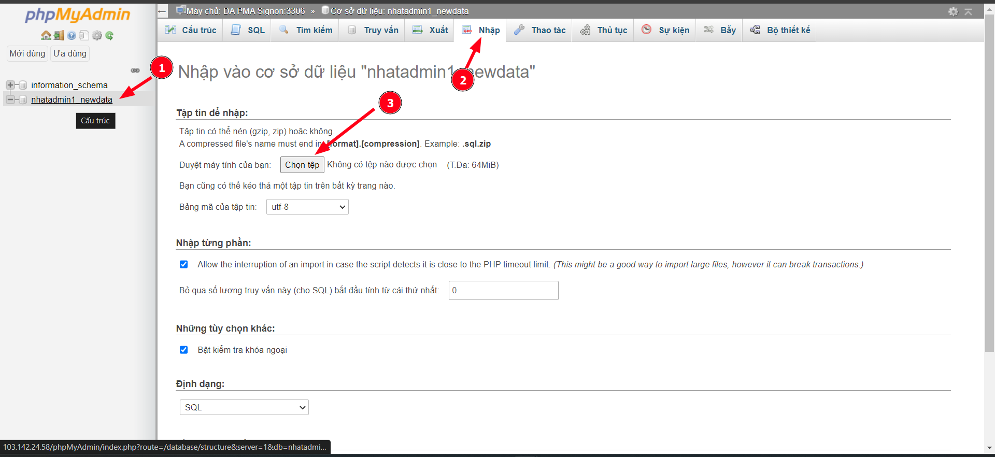Expand the information_schema tree node
This screenshot has height=457, width=995.
tap(10, 85)
